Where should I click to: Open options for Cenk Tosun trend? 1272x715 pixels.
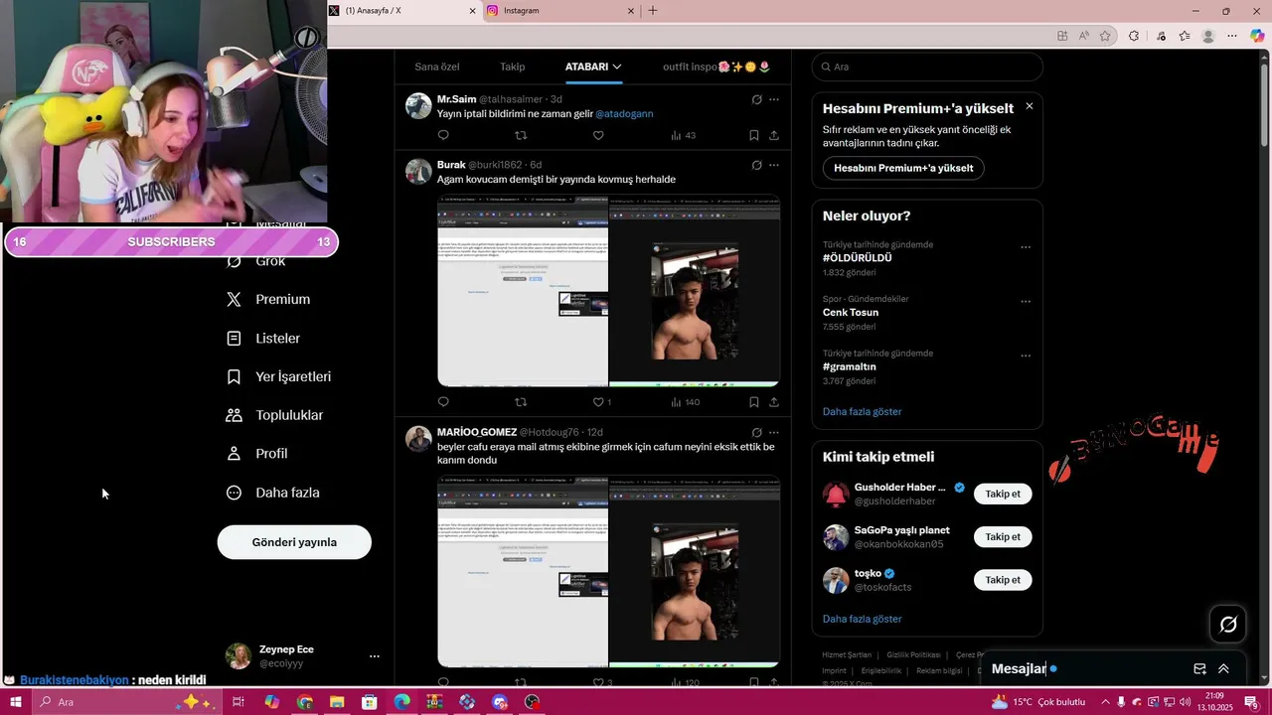click(x=1026, y=302)
